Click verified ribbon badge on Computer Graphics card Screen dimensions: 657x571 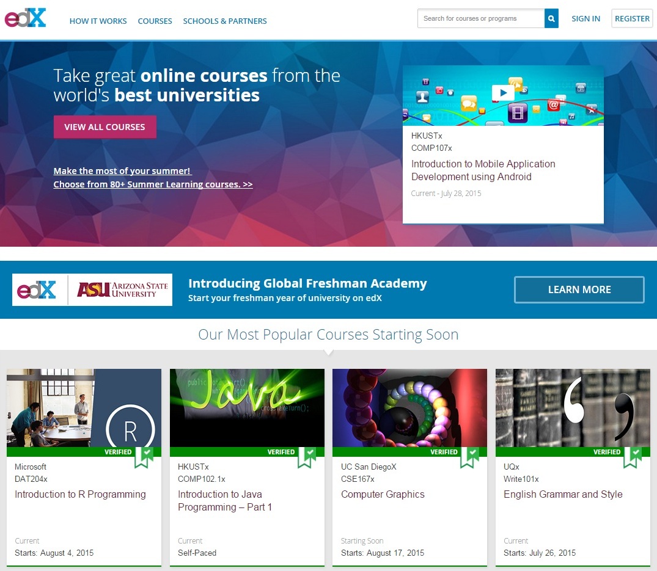coord(469,456)
